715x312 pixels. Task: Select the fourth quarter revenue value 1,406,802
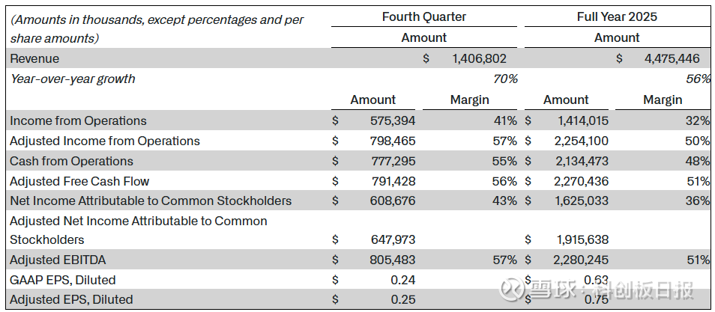479,58
